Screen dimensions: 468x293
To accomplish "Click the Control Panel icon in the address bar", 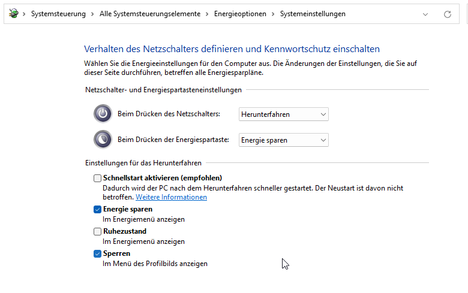I will 13,14.
